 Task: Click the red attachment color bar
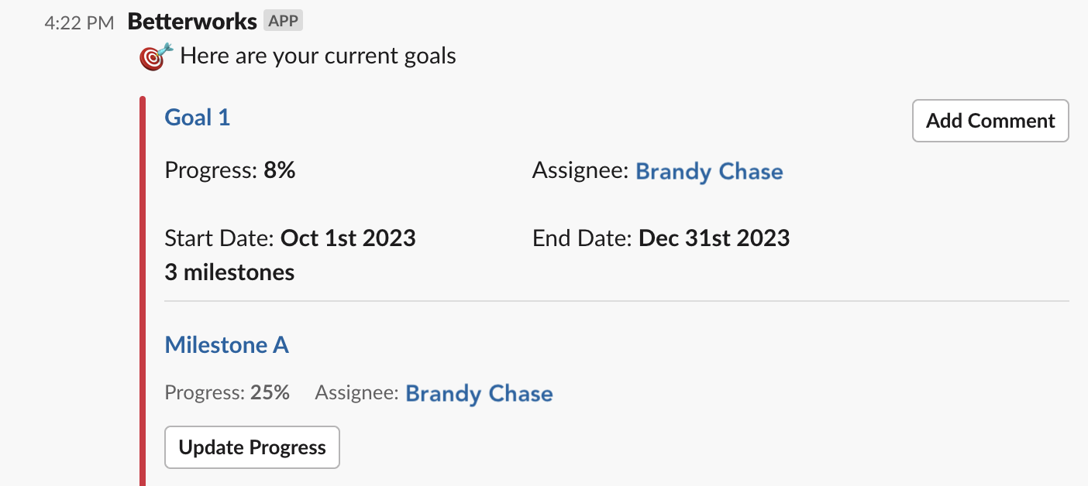tap(143, 291)
